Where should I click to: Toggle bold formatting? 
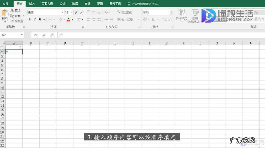[x=30, y=20]
